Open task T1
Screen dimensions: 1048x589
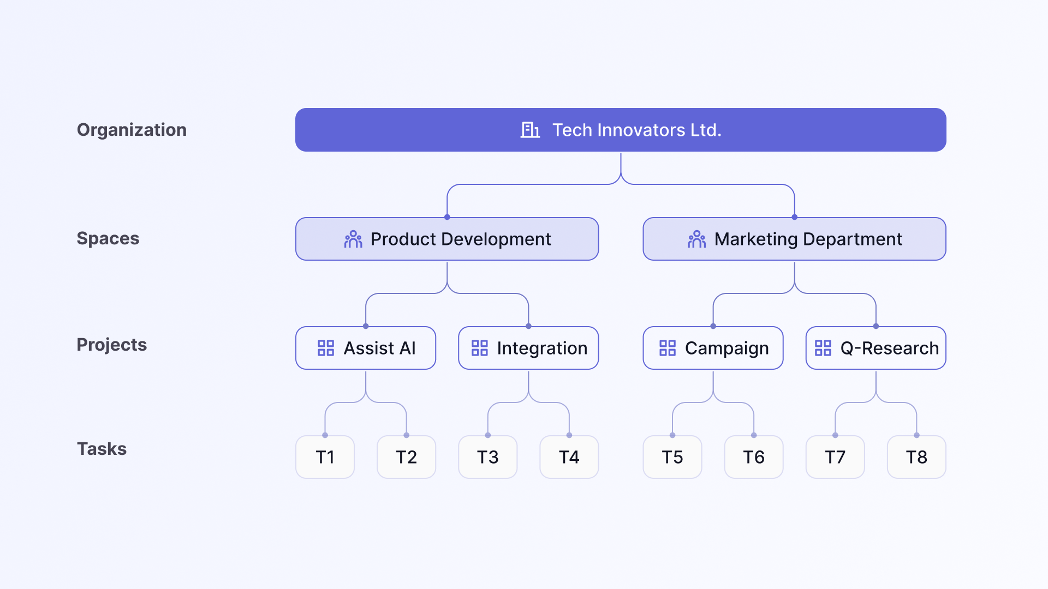[x=325, y=457]
